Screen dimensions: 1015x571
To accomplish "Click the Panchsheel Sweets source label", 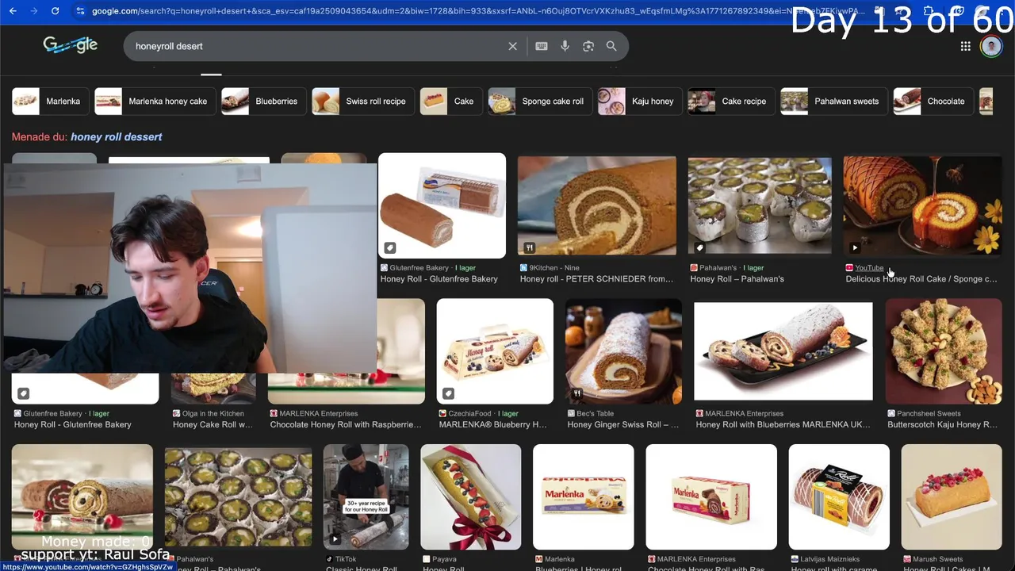I will pos(929,413).
